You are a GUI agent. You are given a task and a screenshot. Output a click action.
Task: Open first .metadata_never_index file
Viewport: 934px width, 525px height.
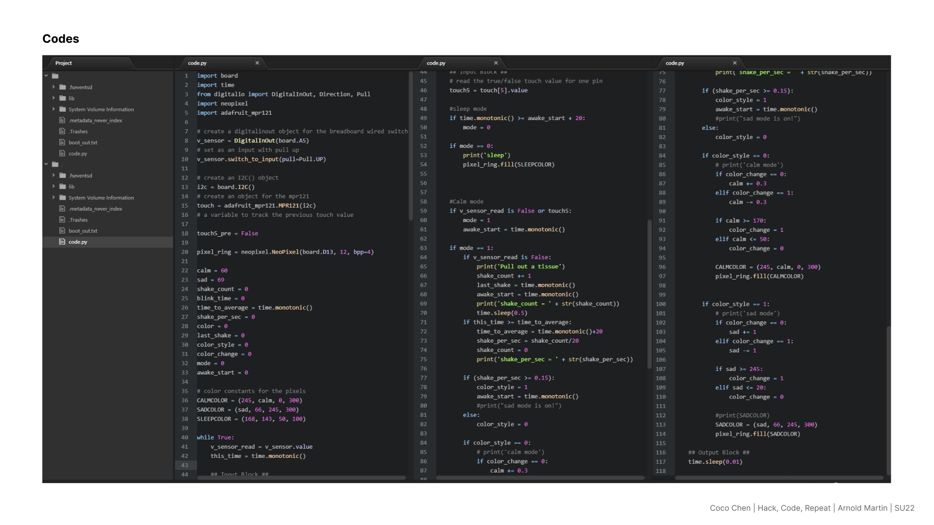pos(95,121)
